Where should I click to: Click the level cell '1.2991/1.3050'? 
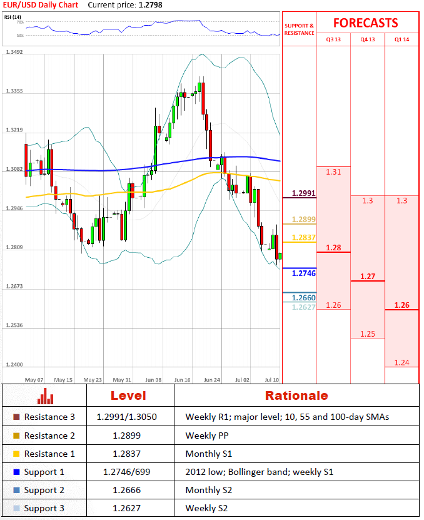point(126,417)
